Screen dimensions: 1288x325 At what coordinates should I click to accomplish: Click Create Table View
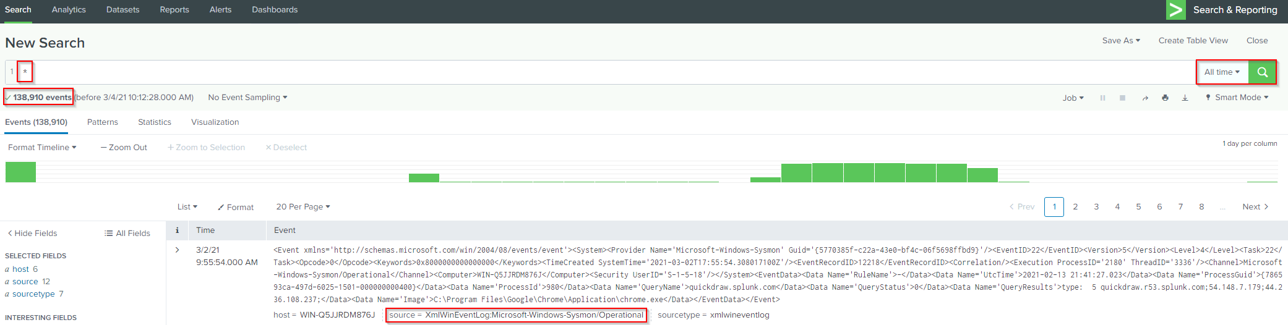point(1193,41)
